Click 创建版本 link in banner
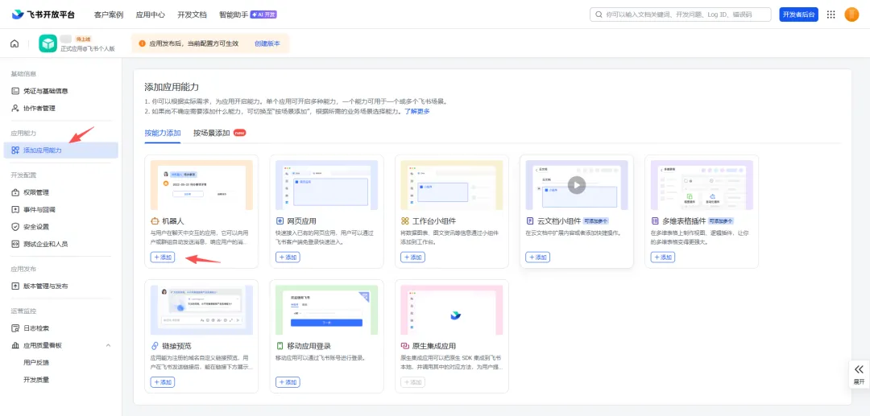This screenshot has height=416, width=870. [x=267, y=43]
